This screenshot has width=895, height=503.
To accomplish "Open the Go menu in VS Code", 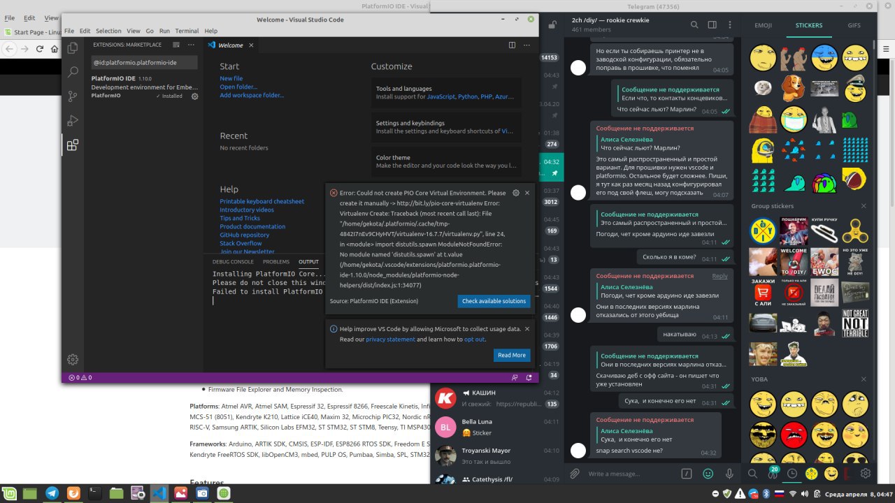I will coord(150,31).
